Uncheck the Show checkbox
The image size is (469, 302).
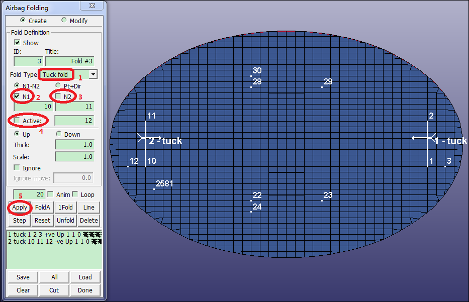pos(17,43)
